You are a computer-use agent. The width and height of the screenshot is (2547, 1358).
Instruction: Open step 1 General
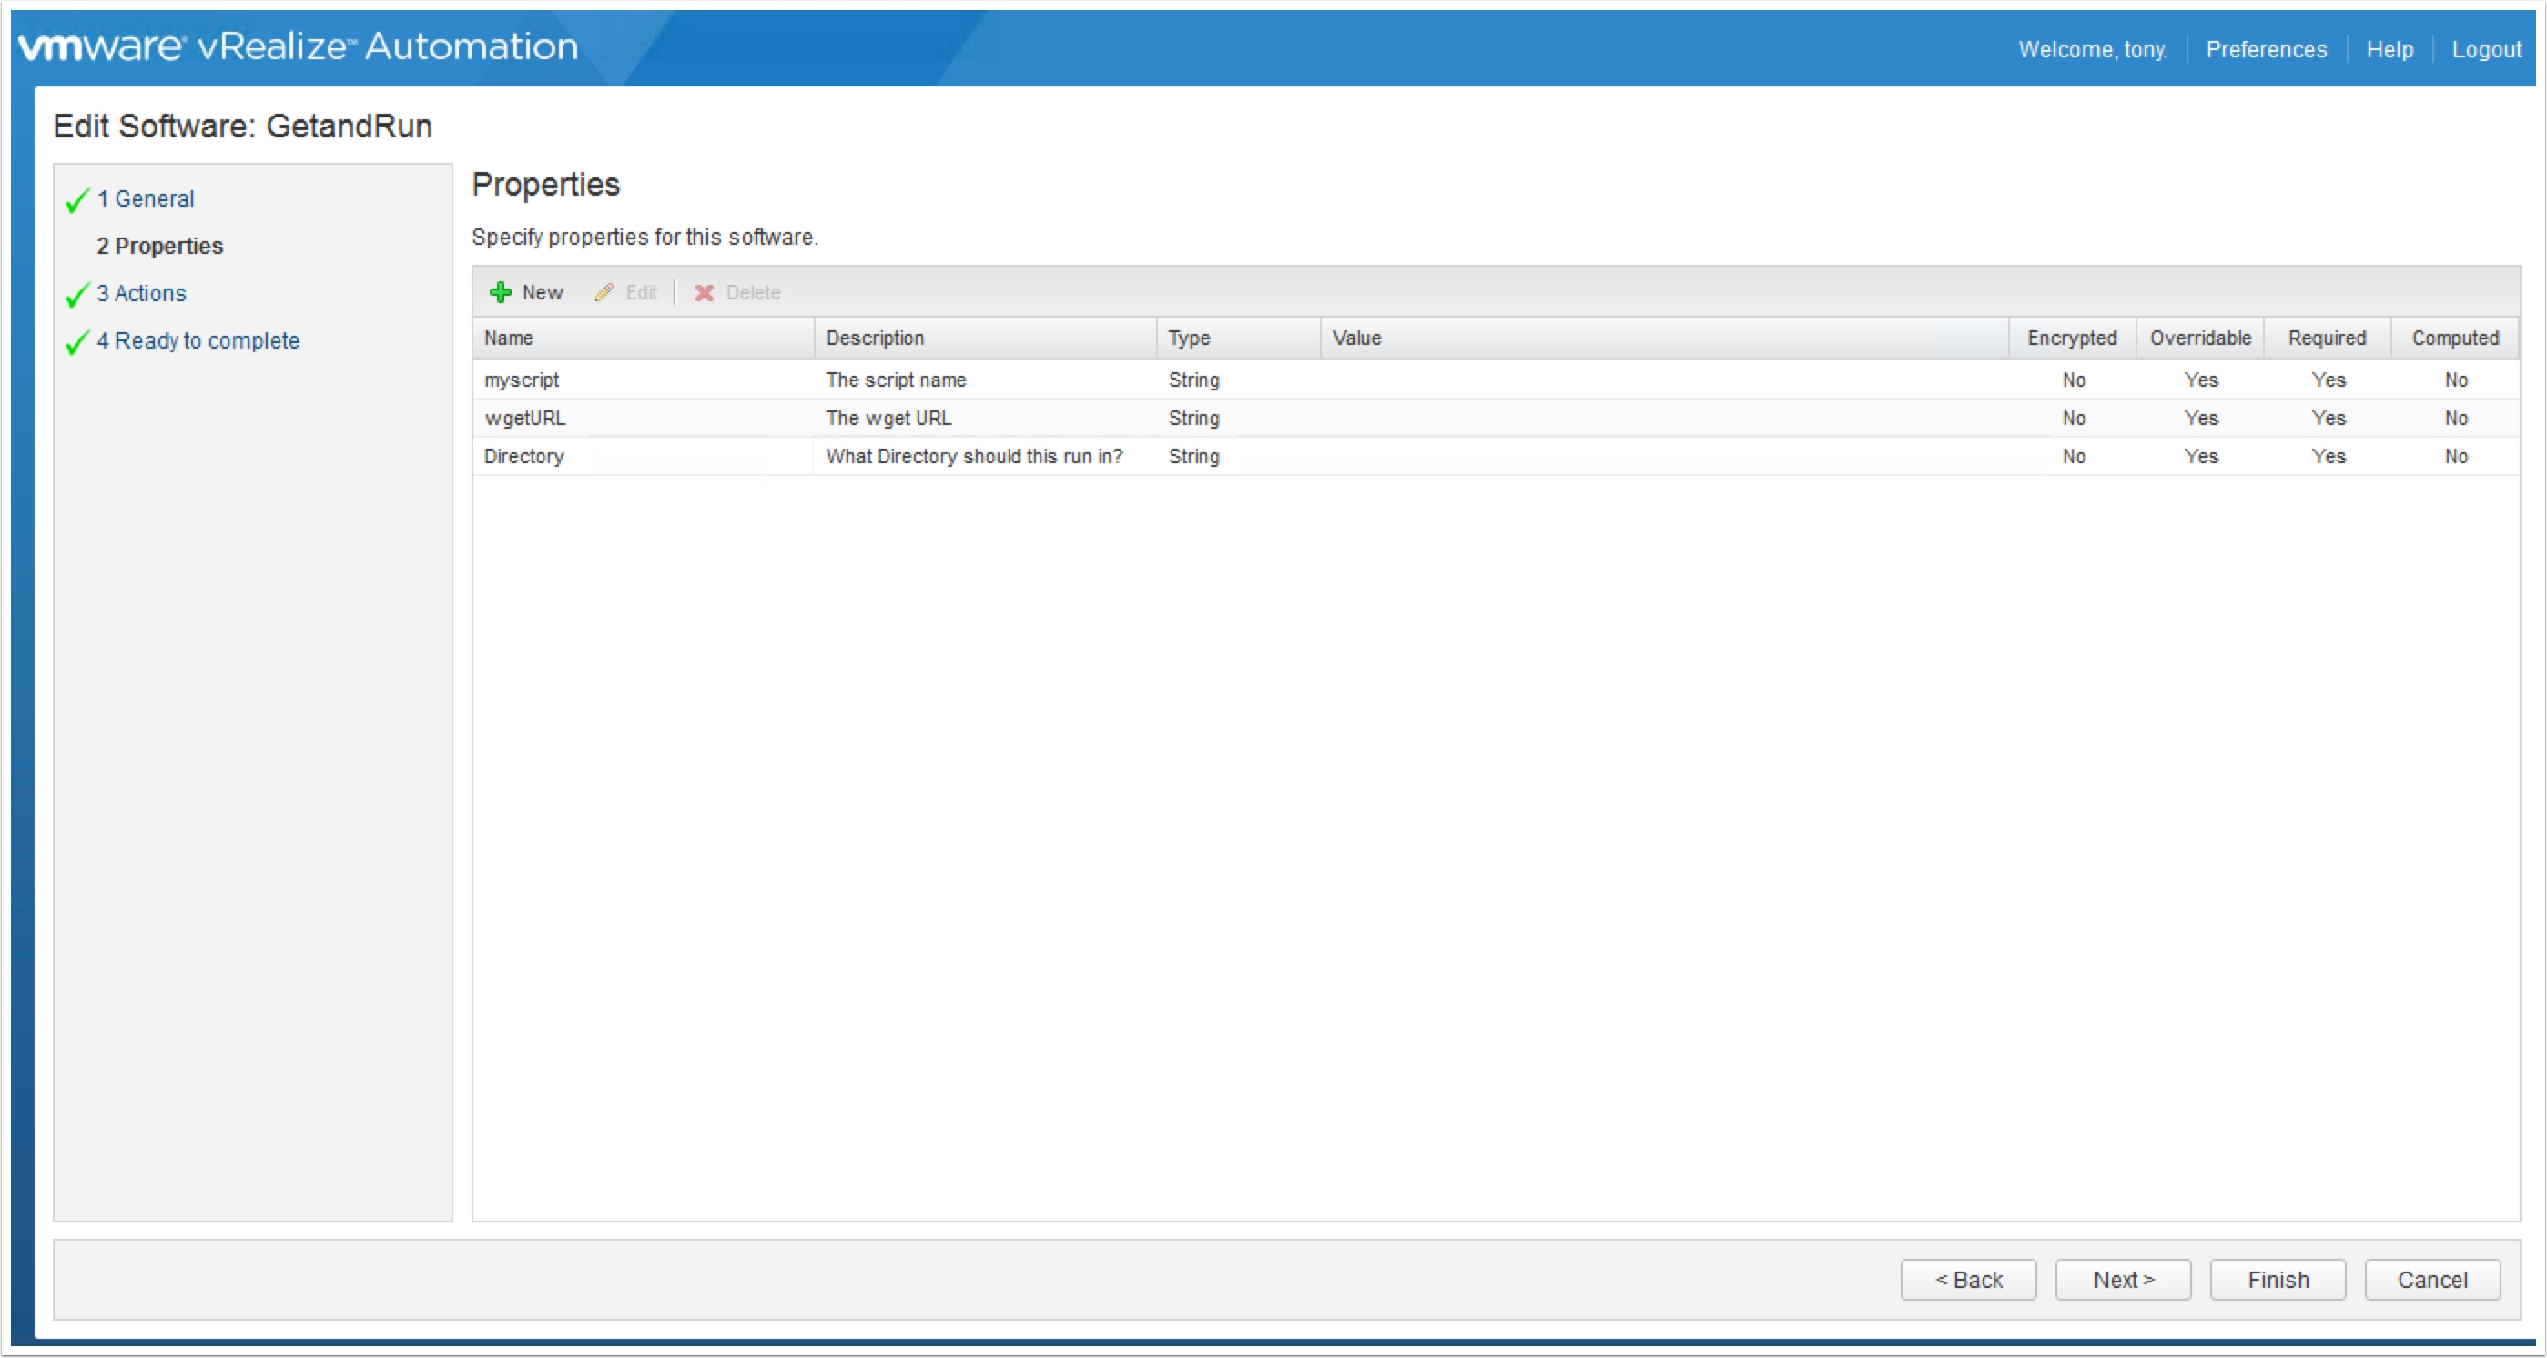(x=154, y=198)
